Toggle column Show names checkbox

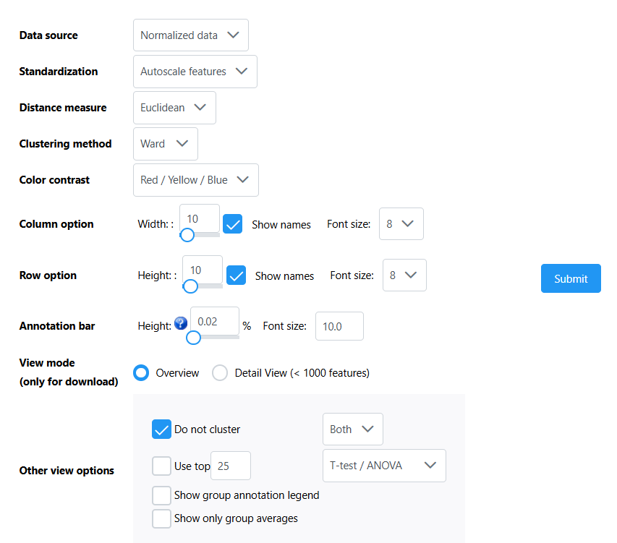click(232, 224)
